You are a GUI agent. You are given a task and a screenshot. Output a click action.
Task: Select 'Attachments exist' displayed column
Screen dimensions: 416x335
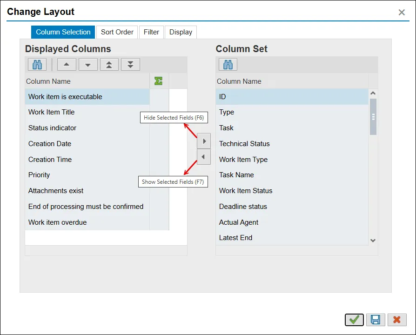coord(87,191)
